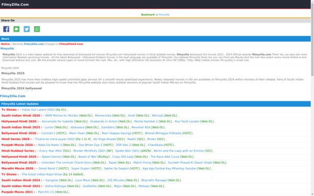Screen dimensions: 314x196
Task: Open large FilmyZilla.Com link above updates
Action: 13,96
